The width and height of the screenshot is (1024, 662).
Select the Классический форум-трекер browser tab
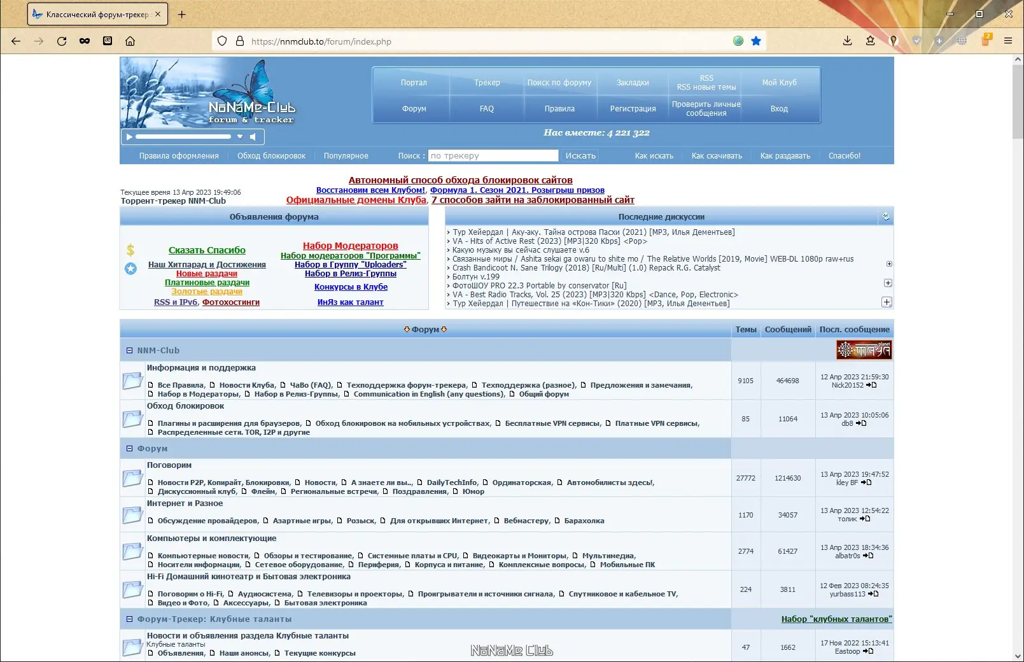97,14
